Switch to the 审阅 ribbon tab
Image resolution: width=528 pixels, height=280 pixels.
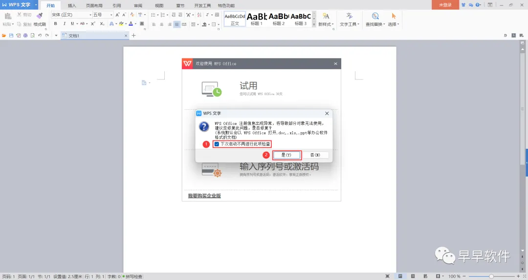click(x=138, y=5)
